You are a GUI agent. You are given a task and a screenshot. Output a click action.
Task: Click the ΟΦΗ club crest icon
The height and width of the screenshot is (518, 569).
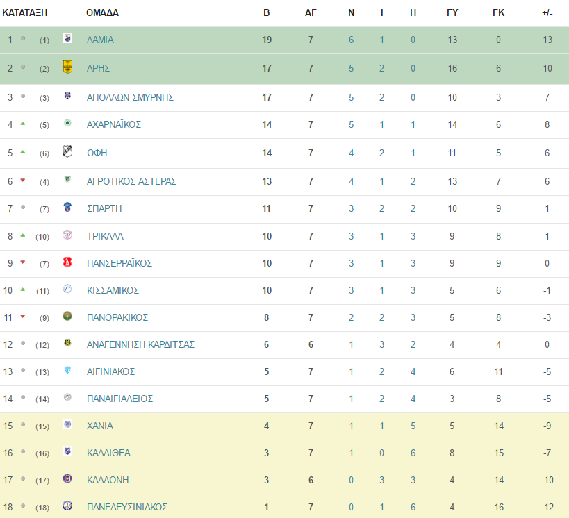pyautogui.click(x=67, y=151)
